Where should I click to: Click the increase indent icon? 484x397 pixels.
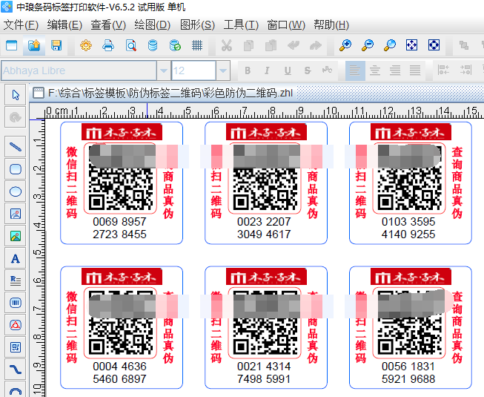click(465, 70)
